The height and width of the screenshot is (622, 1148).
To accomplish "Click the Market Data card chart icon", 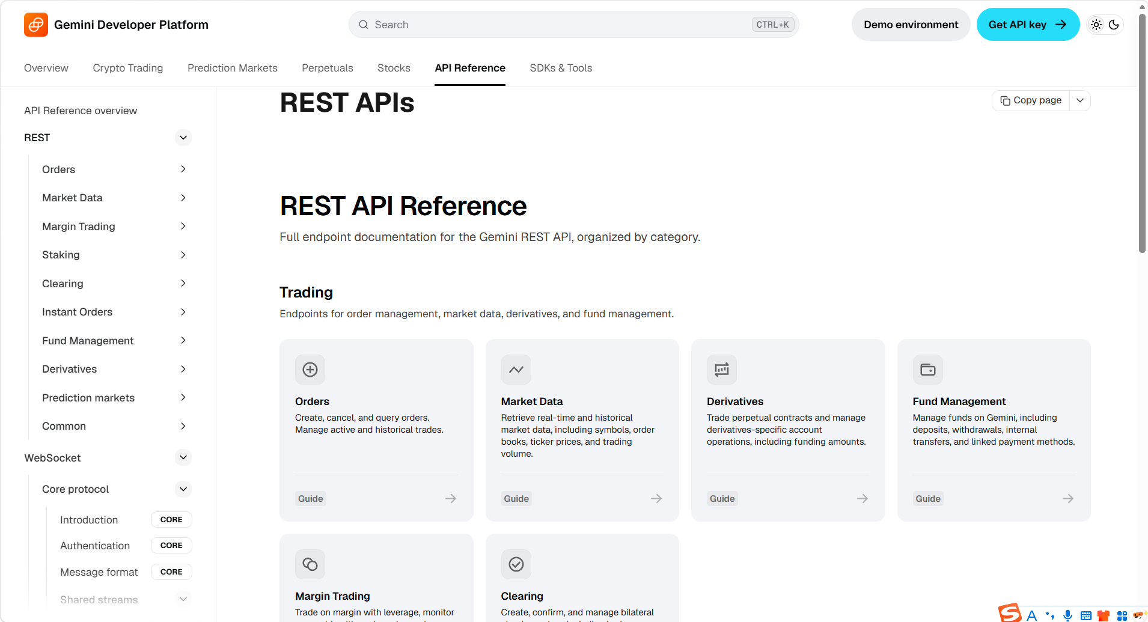I will point(516,370).
